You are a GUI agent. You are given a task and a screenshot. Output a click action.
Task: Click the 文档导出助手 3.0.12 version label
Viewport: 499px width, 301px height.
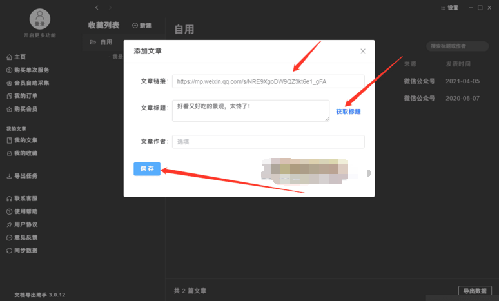click(40, 295)
